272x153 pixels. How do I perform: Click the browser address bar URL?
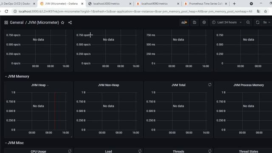click(x=135, y=11)
